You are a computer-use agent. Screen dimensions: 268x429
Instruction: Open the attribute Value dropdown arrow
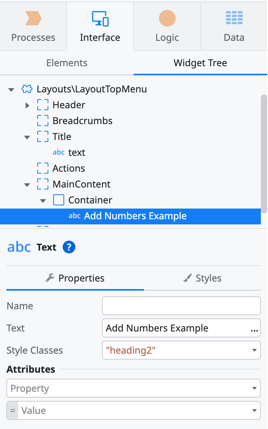(x=255, y=410)
